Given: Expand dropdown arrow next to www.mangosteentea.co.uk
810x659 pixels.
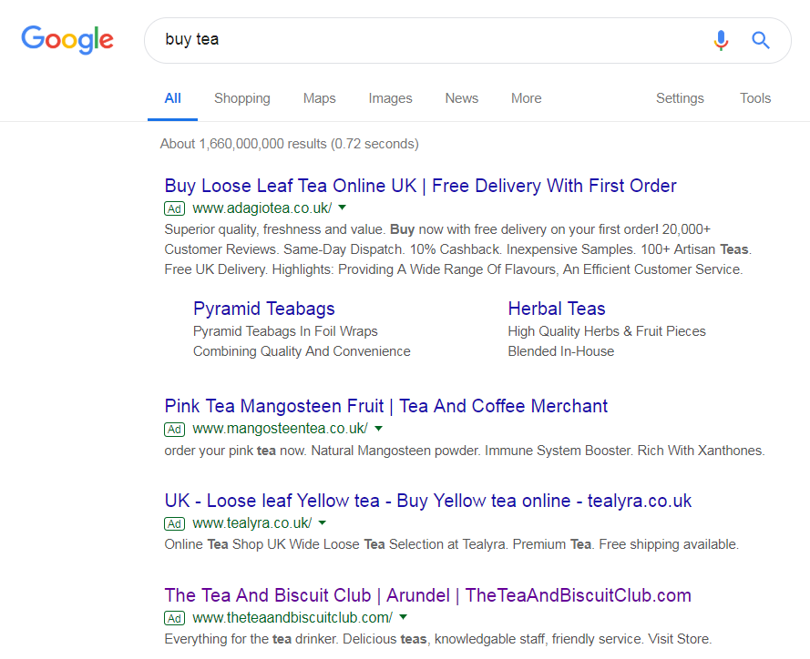Looking at the screenshot, I should pyautogui.click(x=379, y=429).
